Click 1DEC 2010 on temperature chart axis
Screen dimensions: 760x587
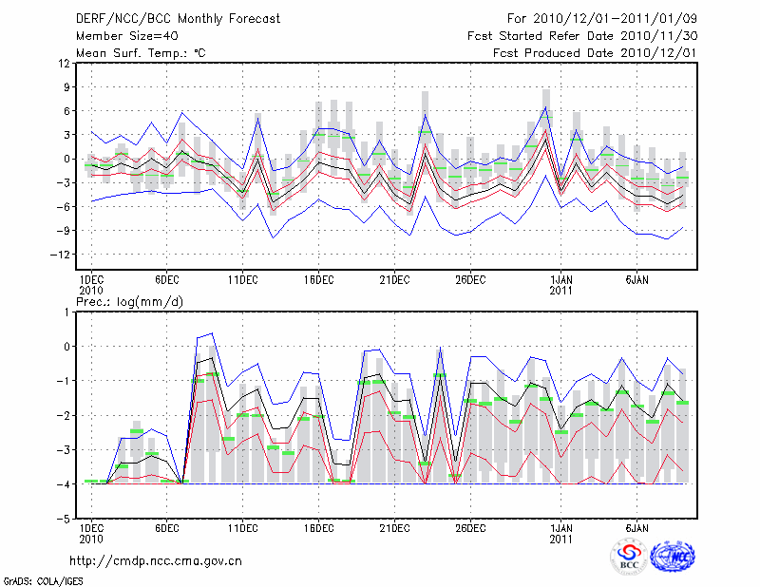tap(90, 284)
